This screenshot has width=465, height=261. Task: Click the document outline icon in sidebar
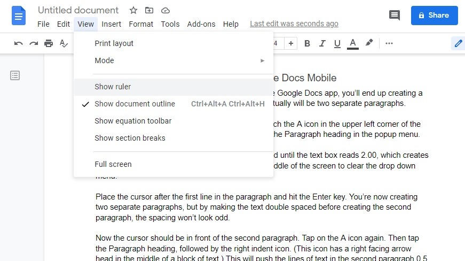coord(15,75)
